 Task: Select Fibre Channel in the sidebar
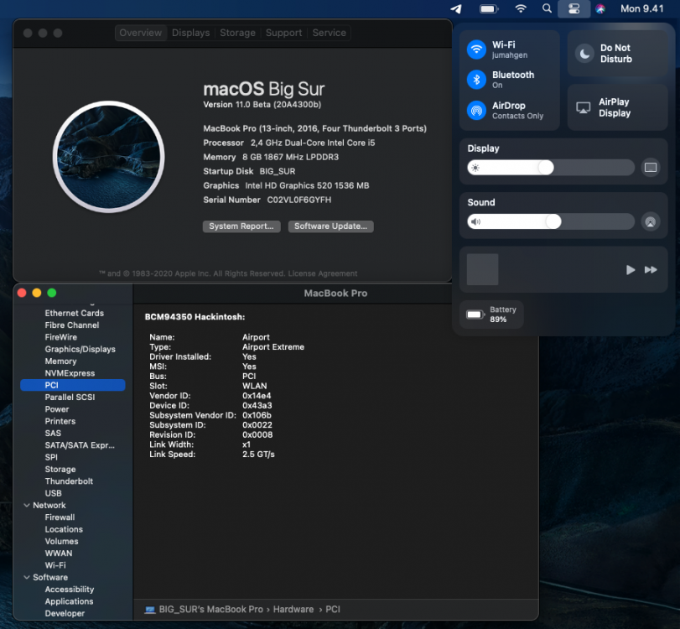point(72,325)
